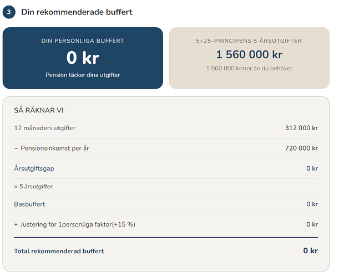Click the '1 560 000 kr' amount
This screenshot has height=277, width=339.
pyautogui.click(x=249, y=54)
